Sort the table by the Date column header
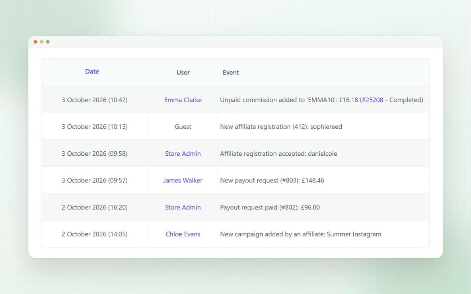The width and height of the screenshot is (471, 294). [92, 72]
